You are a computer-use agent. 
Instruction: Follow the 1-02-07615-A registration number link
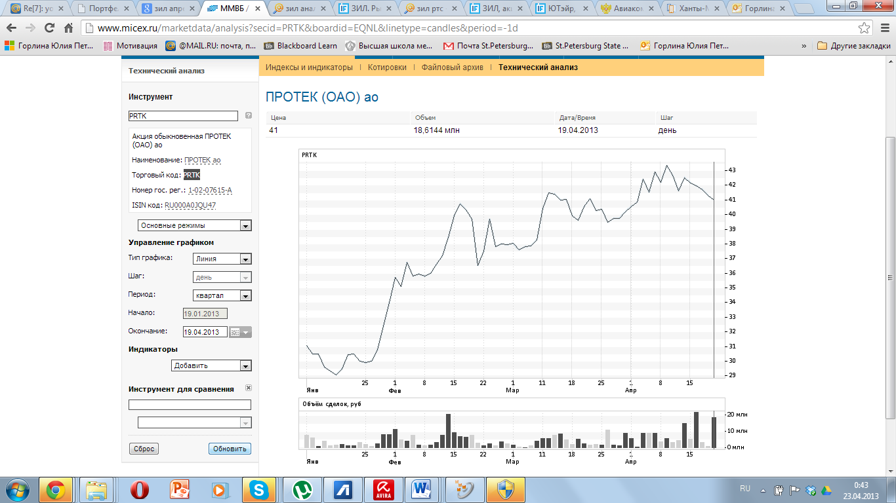point(210,190)
